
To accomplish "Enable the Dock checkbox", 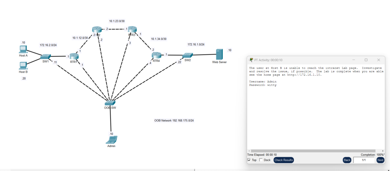I will pos(261,160).
